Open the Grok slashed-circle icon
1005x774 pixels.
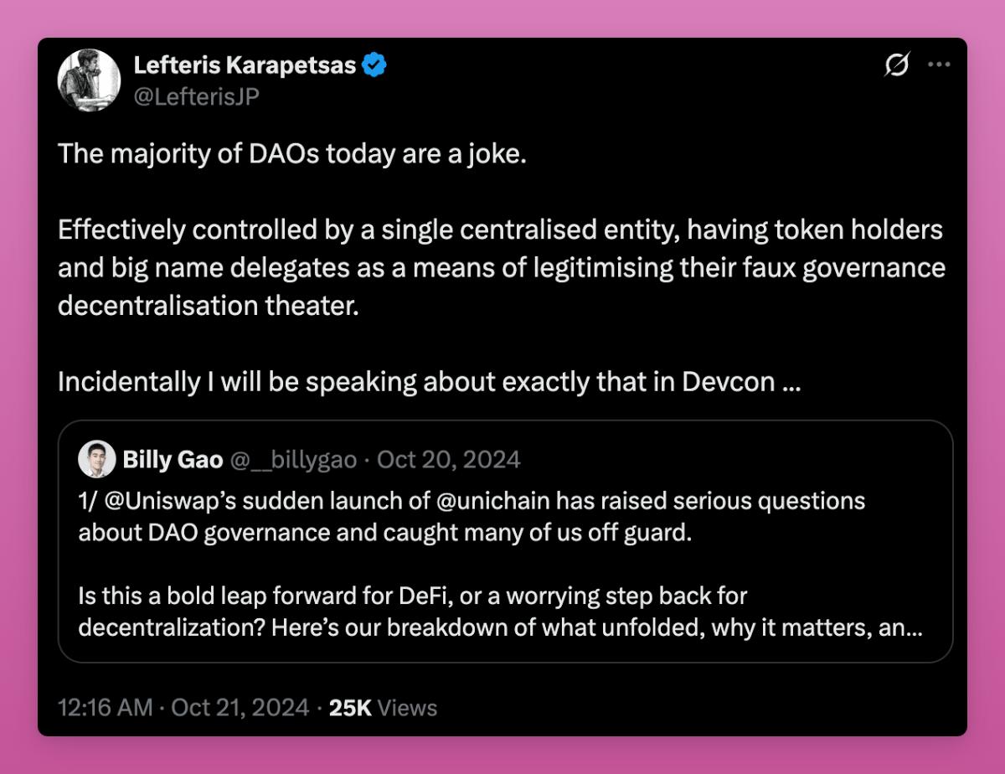[897, 66]
